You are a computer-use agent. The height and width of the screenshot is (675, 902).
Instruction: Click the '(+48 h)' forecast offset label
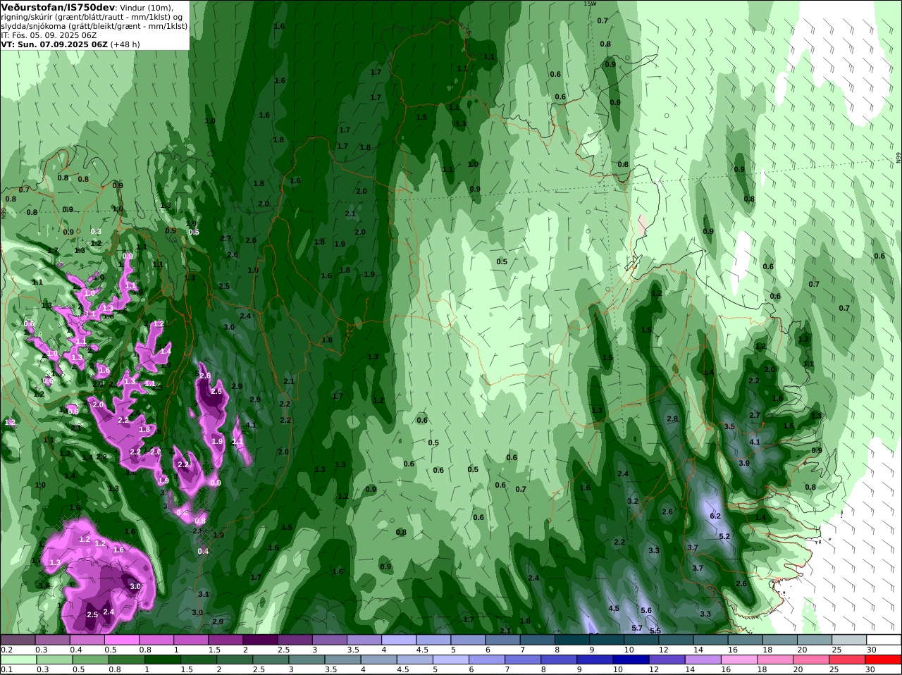tap(125, 44)
